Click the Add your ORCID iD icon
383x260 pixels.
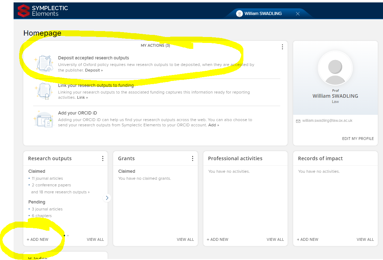[44, 119]
